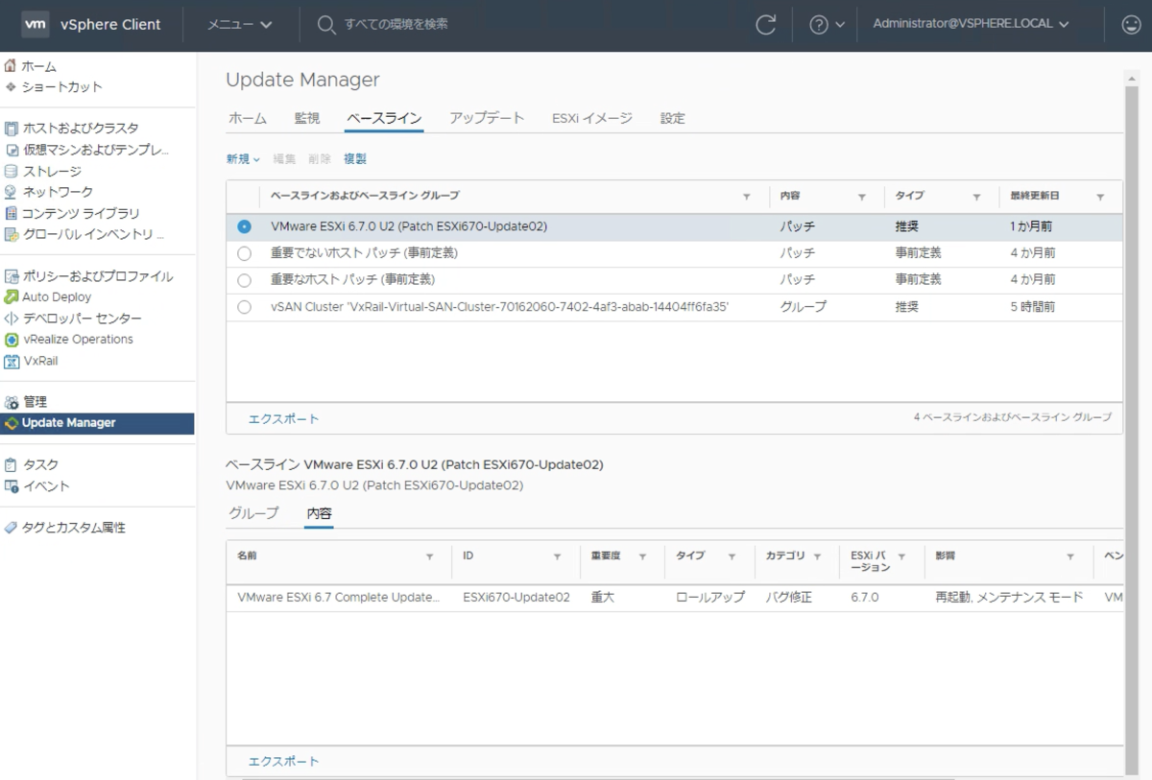The image size is (1152, 780).
Task: Click the Update Manager sidebar icon
Action: (x=12, y=423)
